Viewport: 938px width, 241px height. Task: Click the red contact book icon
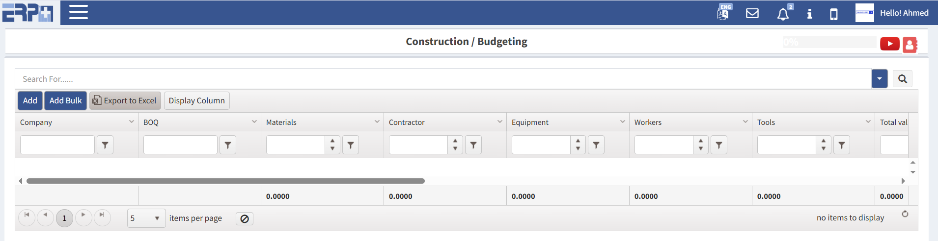coord(910,45)
